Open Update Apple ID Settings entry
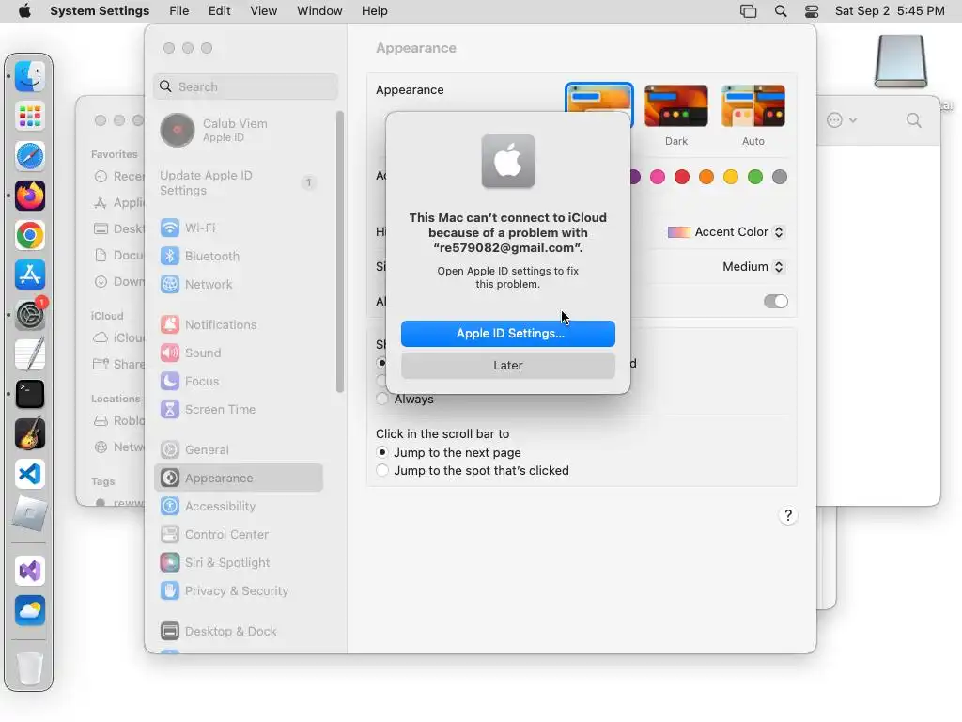The height and width of the screenshot is (722, 962). point(238,183)
